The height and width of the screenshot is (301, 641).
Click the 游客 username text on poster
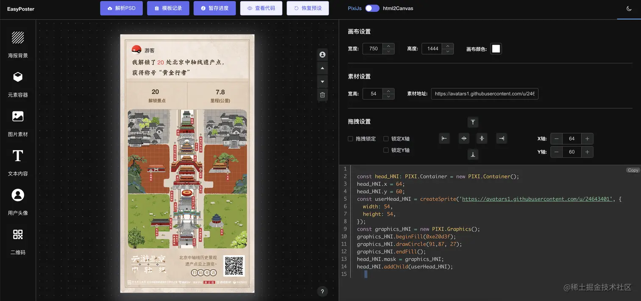pos(149,50)
